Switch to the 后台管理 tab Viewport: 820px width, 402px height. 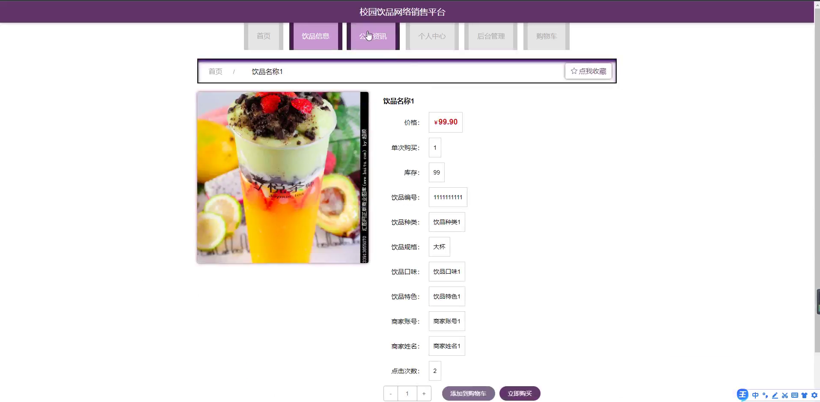[x=491, y=36]
